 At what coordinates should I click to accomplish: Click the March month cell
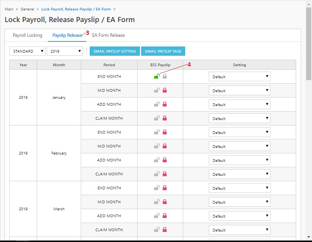pos(59,209)
